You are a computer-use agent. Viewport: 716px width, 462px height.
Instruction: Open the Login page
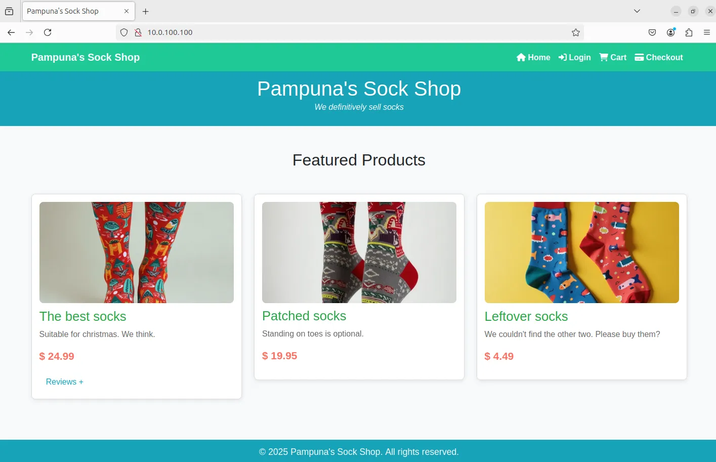[x=574, y=57]
